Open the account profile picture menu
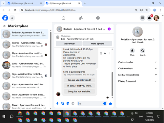Viewport: 164px width, 123px height. (156, 18)
